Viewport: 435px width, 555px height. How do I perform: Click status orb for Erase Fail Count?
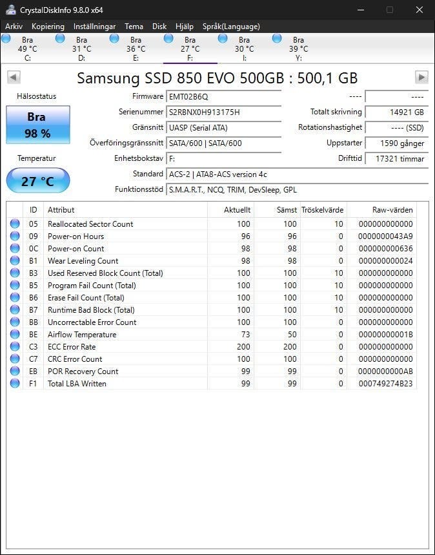click(x=15, y=297)
